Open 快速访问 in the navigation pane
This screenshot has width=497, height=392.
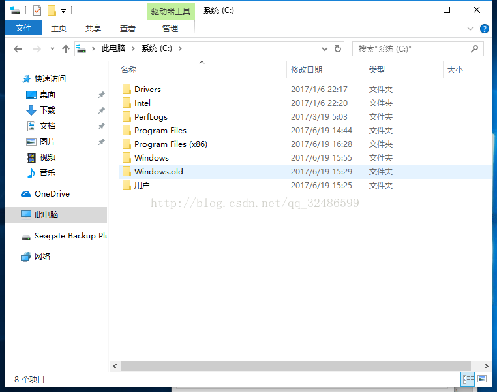[x=50, y=78]
